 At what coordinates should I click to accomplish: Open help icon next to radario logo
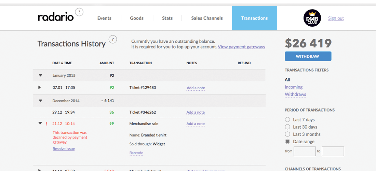(79, 12)
